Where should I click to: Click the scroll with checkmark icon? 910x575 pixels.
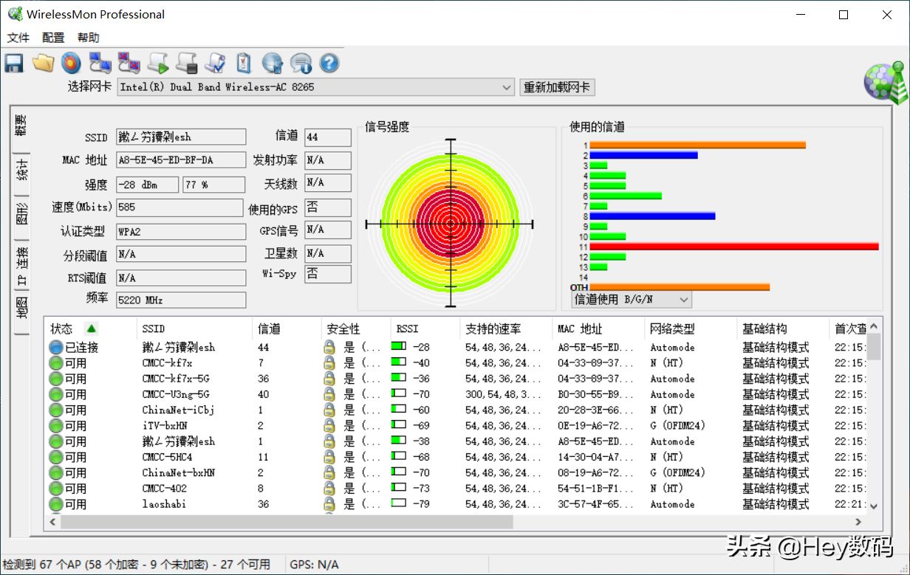pyautogui.click(x=215, y=63)
